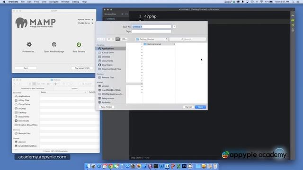Click Finder search field
The width and height of the screenshot is (303, 170).
[x=87, y=84]
